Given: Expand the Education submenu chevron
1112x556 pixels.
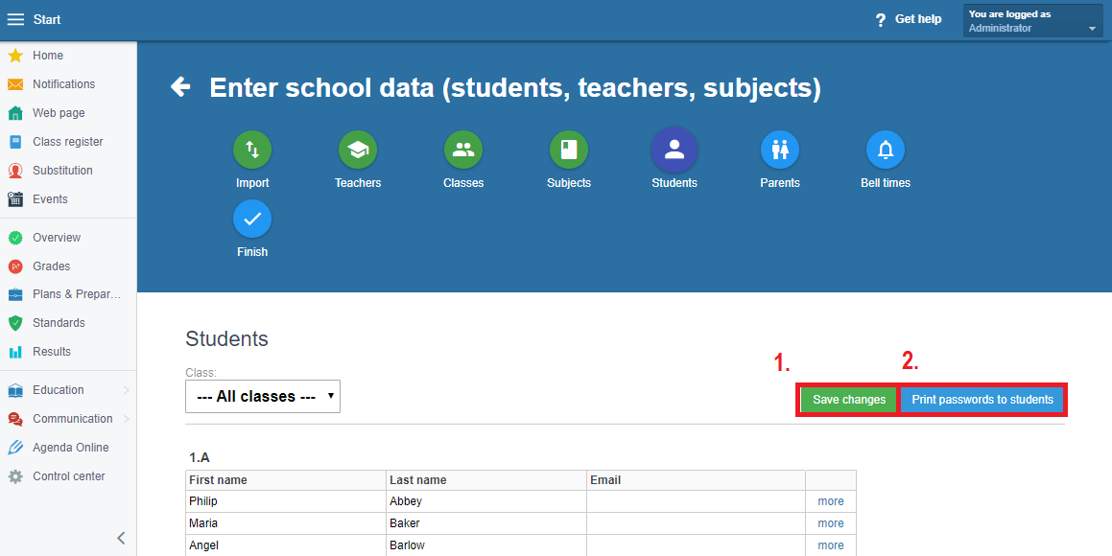Looking at the screenshot, I should tap(127, 390).
